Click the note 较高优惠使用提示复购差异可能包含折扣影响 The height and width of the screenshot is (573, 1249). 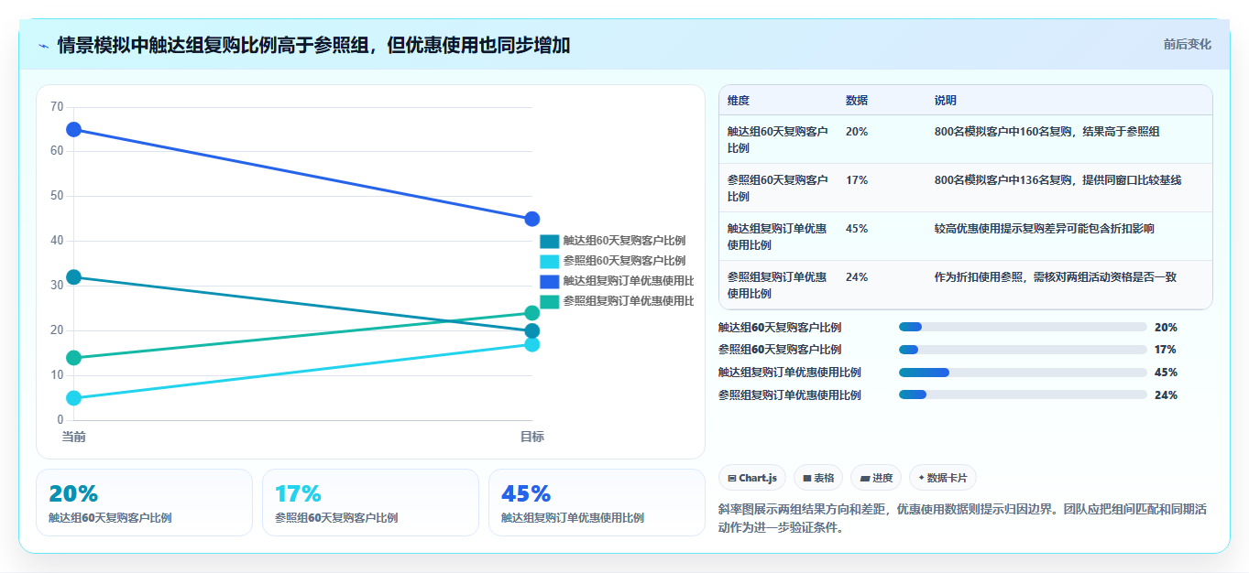(x=1045, y=228)
